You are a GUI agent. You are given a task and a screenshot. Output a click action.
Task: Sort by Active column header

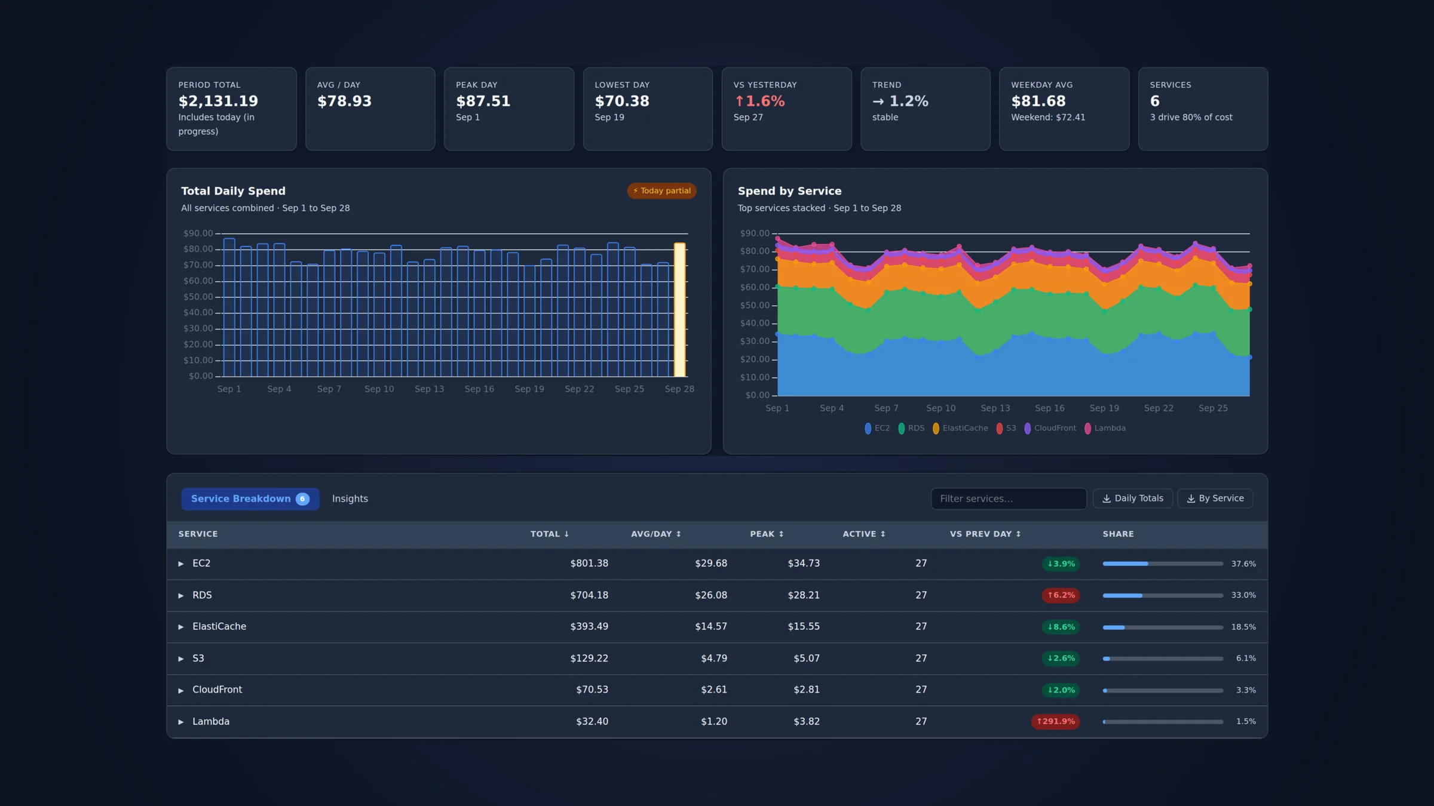pos(864,534)
